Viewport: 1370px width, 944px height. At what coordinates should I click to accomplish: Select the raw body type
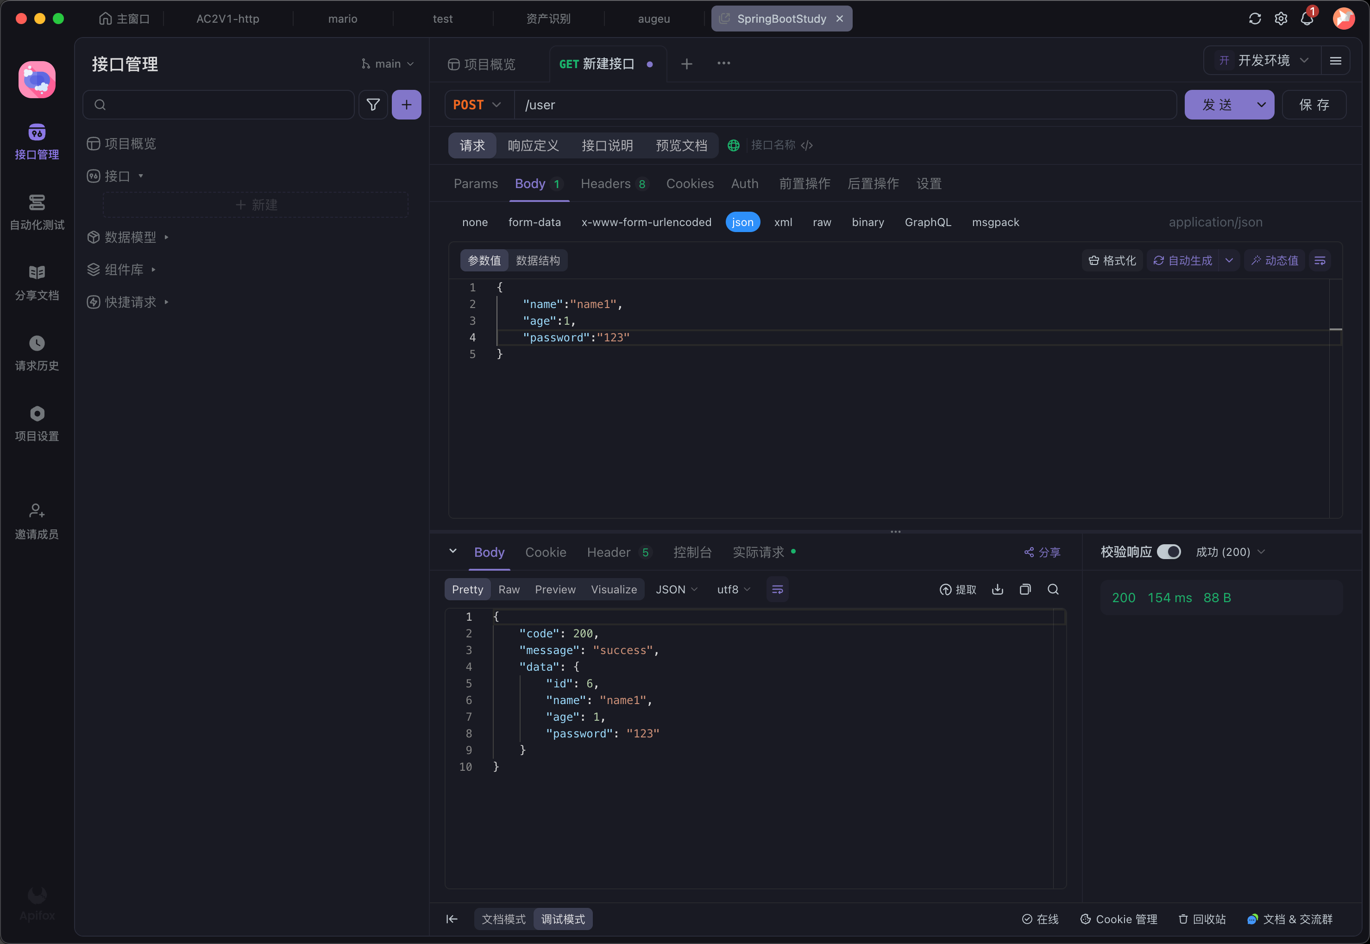click(x=821, y=222)
